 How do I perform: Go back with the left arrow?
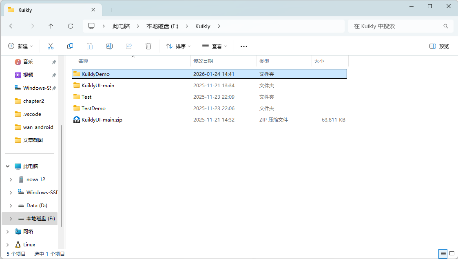(x=12, y=26)
